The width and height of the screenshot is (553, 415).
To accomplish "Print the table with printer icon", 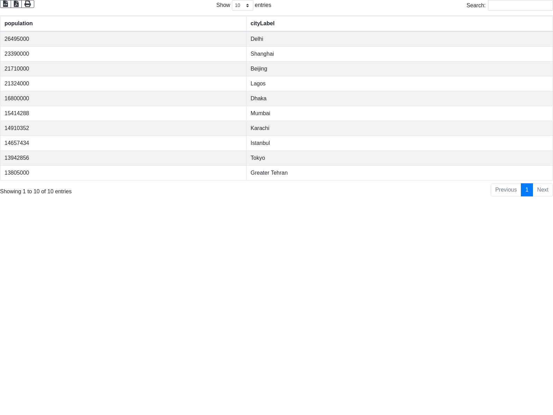I will pyautogui.click(x=28, y=4).
